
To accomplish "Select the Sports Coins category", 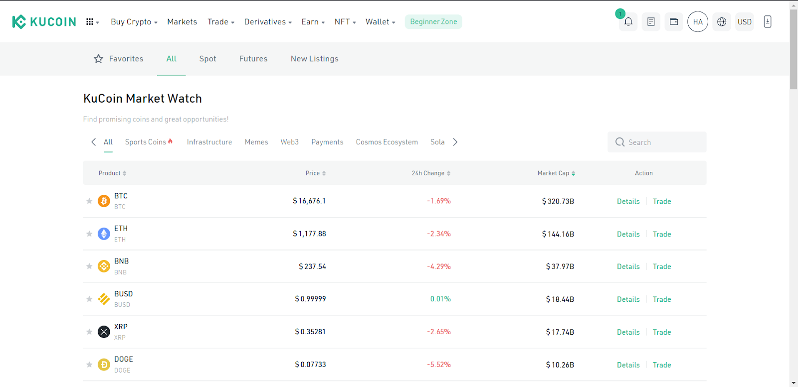I will pos(149,142).
